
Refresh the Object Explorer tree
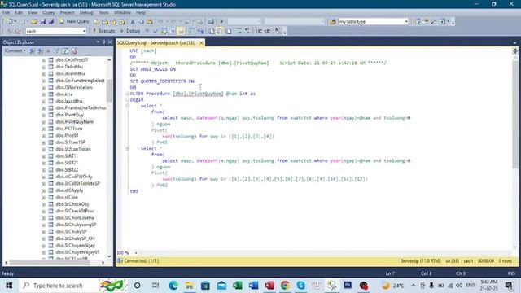[x=65, y=50]
